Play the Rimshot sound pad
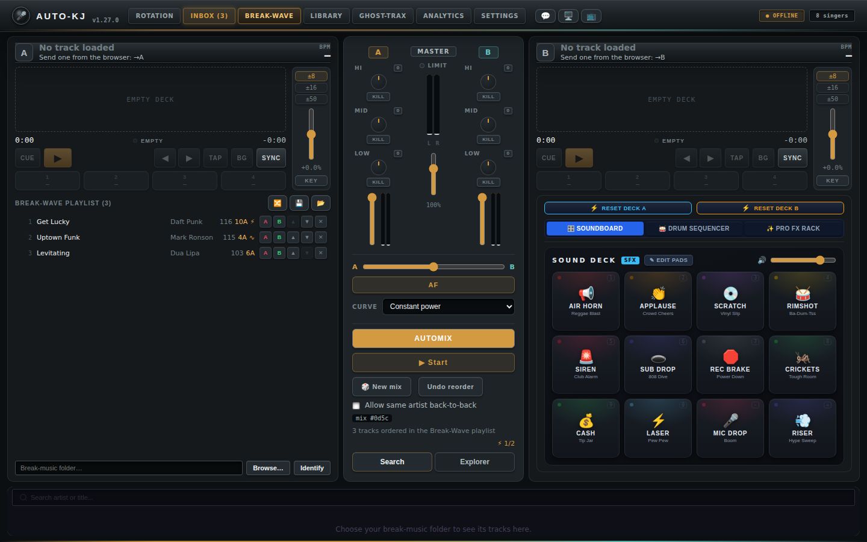 pyautogui.click(x=803, y=301)
